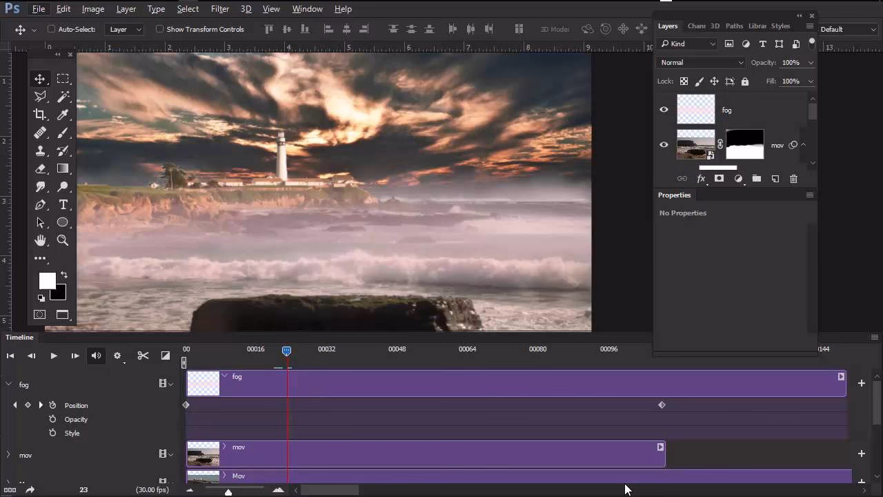The height and width of the screenshot is (497, 883).
Task: Click the Add layer mask icon
Action: point(719,179)
